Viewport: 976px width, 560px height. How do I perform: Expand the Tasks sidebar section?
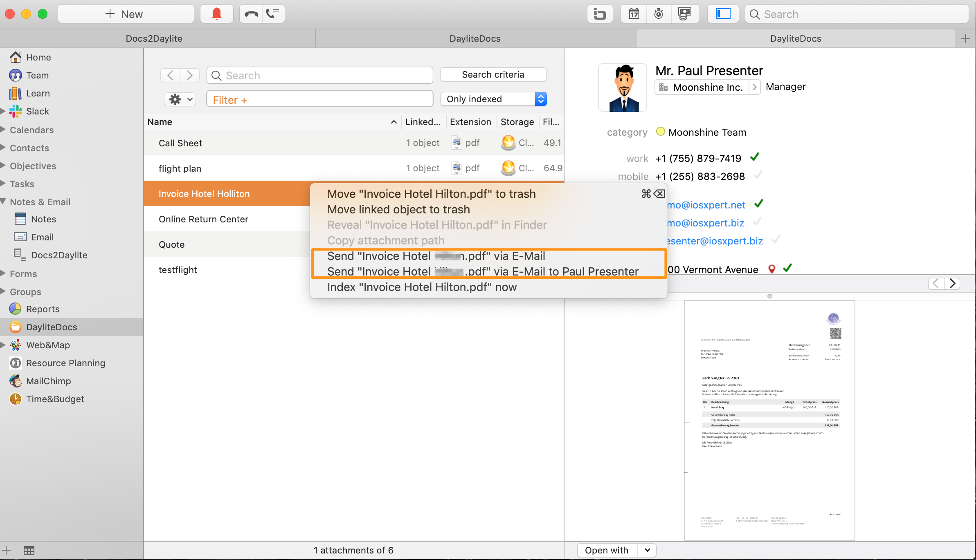coord(3,184)
